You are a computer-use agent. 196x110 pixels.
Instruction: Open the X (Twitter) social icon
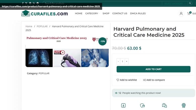click(26, 3)
